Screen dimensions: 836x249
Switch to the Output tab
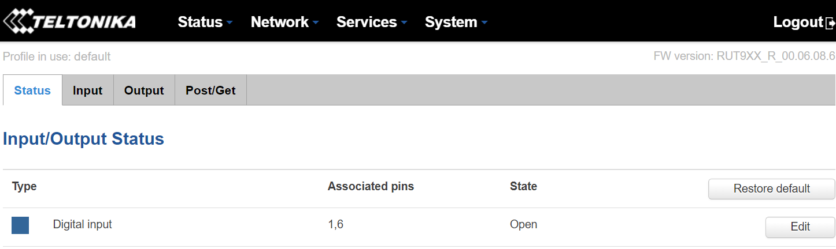[144, 90]
